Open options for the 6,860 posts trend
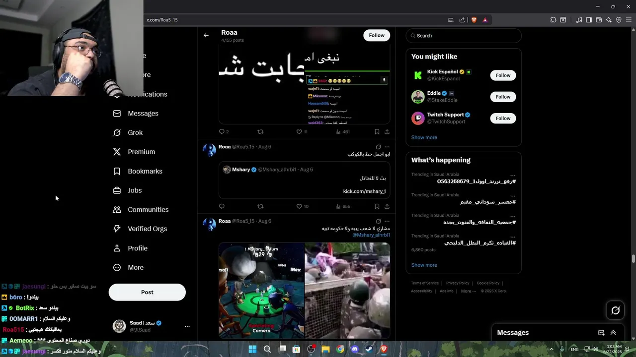 [x=513, y=237]
